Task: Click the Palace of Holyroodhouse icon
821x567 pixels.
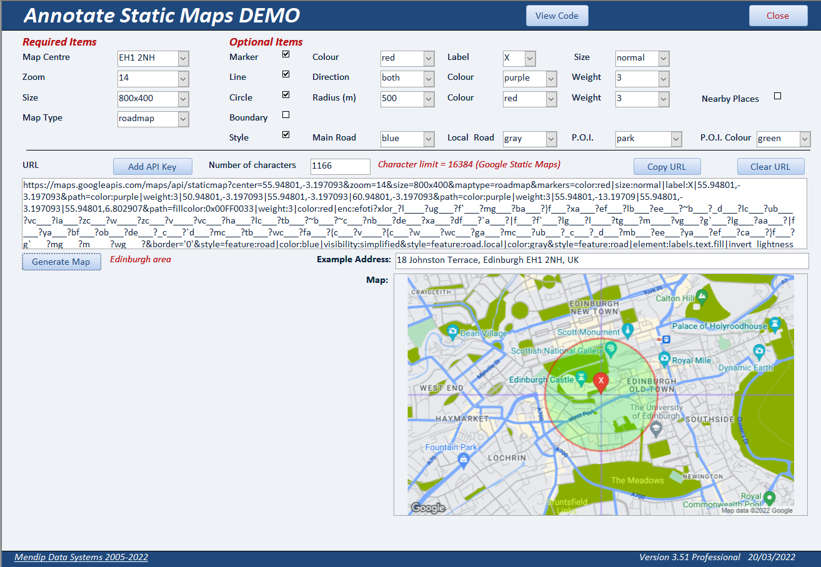Action: click(x=775, y=324)
